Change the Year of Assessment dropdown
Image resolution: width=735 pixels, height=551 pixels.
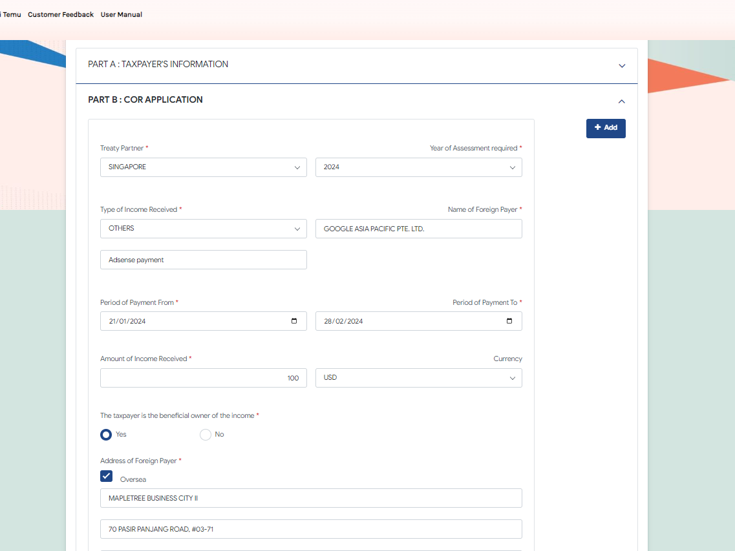pos(418,167)
